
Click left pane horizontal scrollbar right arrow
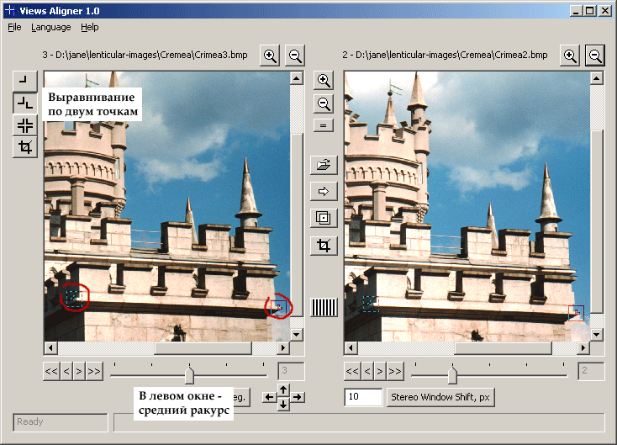click(283, 347)
